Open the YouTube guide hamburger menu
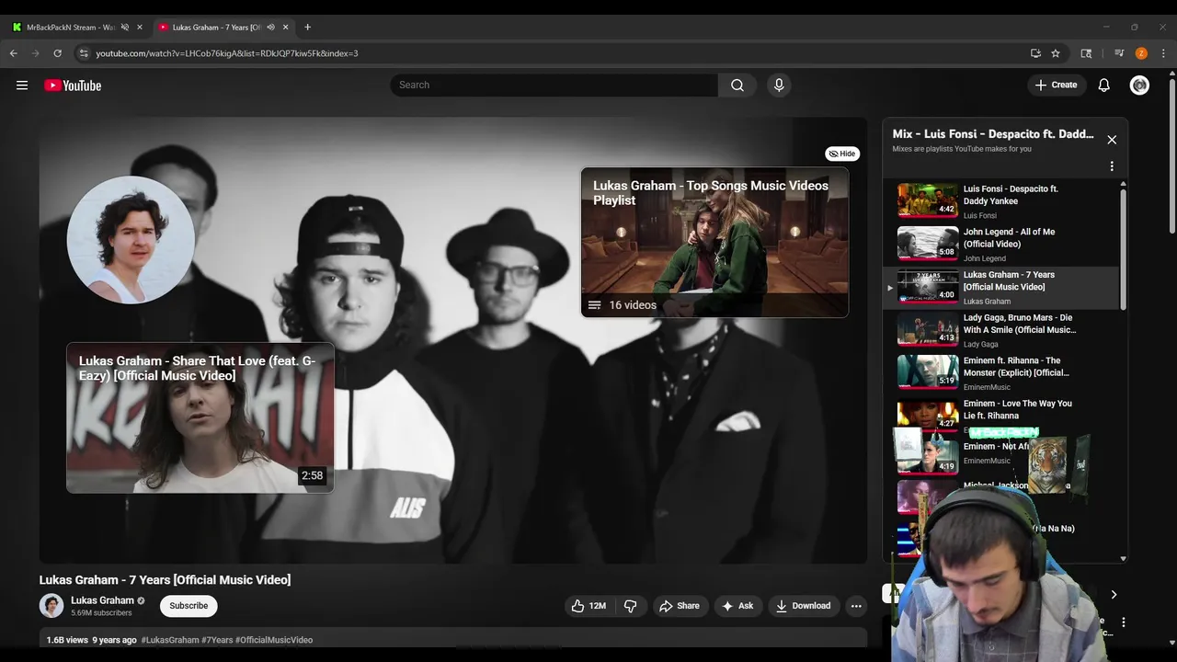1177x662 pixels. click(x=22, y=86)
